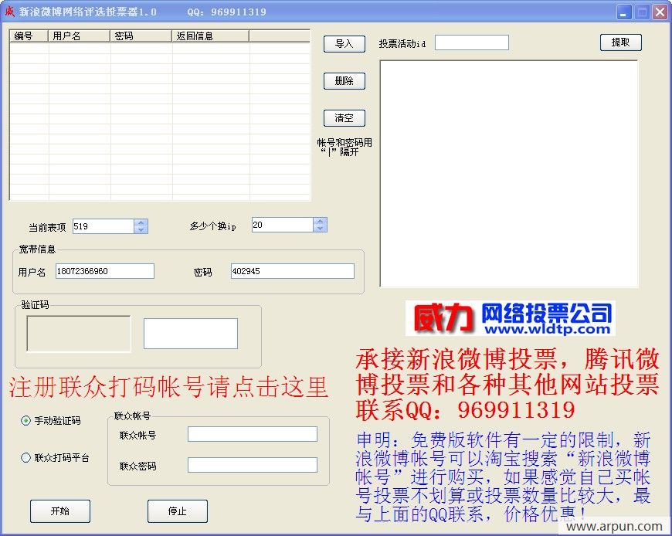
Task: Click the 多少个换ip field showing 20
Action: point(283,225)
